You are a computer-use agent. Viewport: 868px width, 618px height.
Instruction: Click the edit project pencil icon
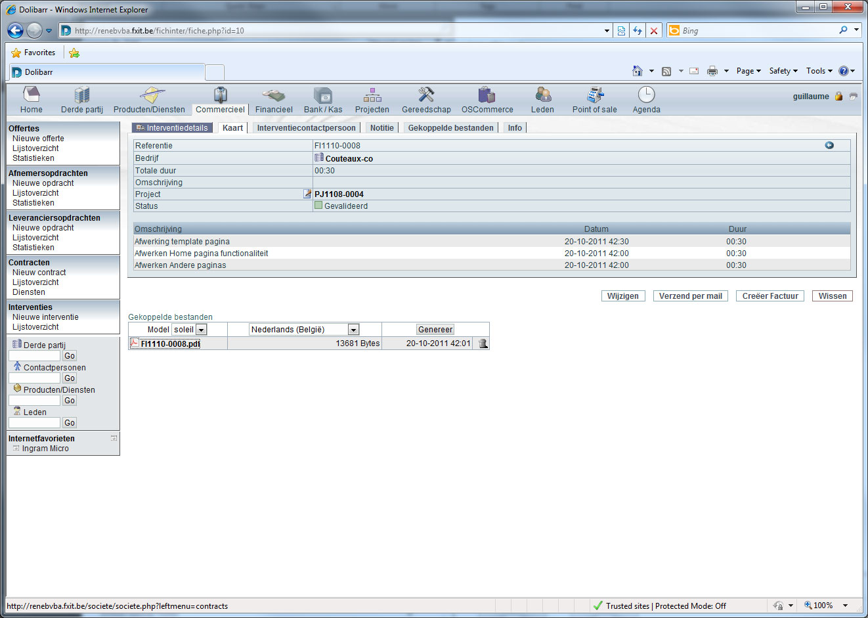(307, 194)
